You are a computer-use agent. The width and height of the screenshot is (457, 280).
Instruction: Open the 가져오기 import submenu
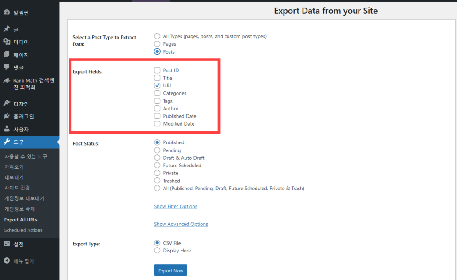[14, 167]
